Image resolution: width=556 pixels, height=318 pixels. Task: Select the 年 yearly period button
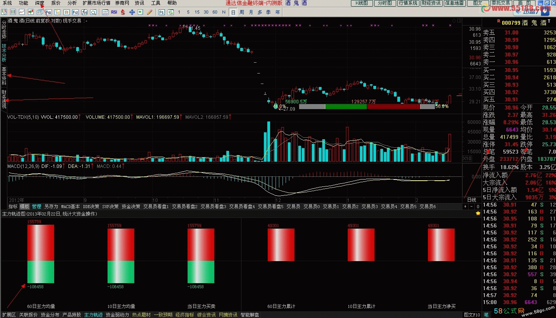[277, 12]
